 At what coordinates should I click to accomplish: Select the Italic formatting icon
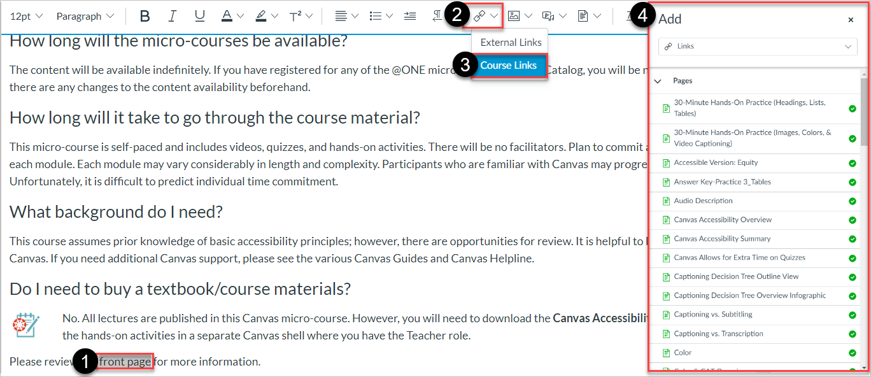172,16
